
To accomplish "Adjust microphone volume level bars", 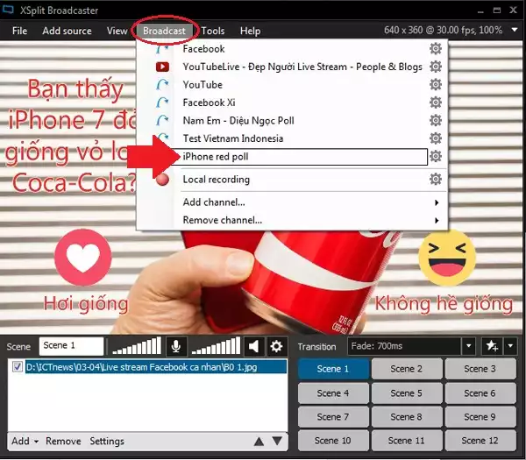I will pos(137,346).
